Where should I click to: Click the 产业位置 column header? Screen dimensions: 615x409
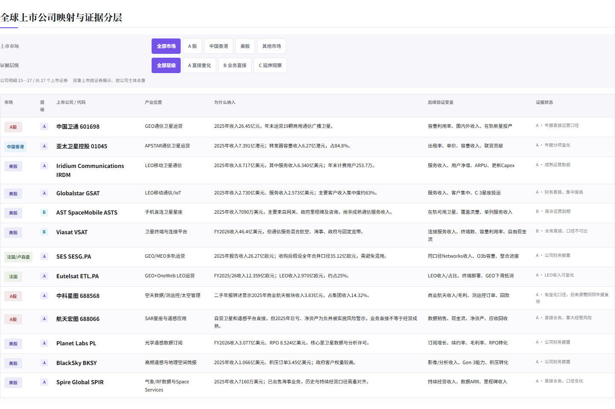coord(153,103)
